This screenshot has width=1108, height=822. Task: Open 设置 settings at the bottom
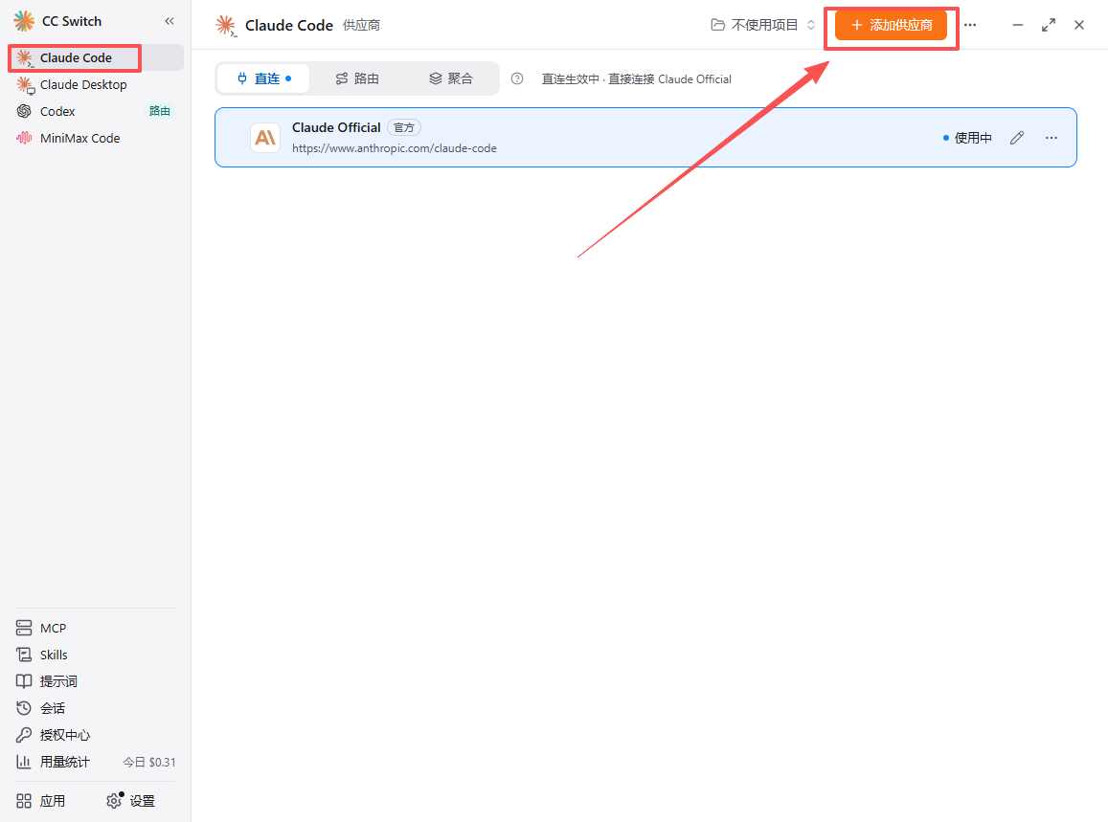pyautogui.click(x=131, y=801)
